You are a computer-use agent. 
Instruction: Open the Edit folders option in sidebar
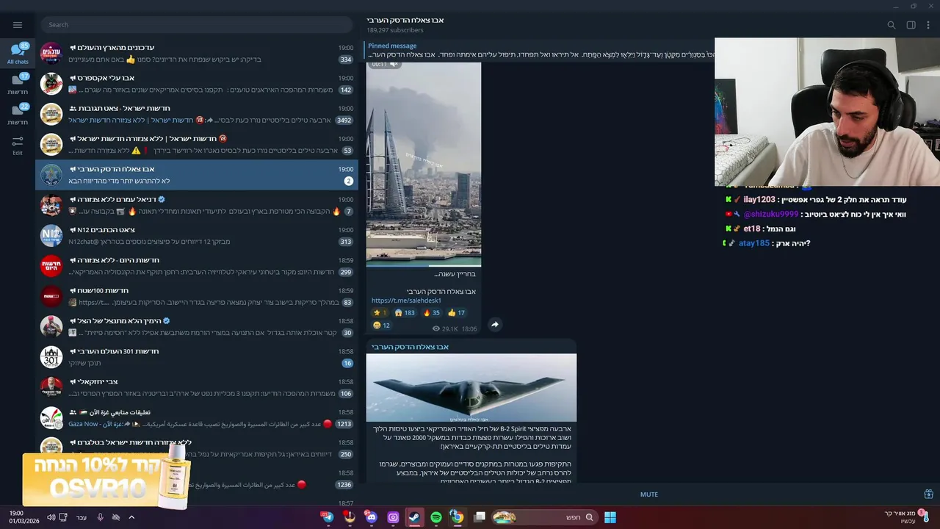pos(18,145)
